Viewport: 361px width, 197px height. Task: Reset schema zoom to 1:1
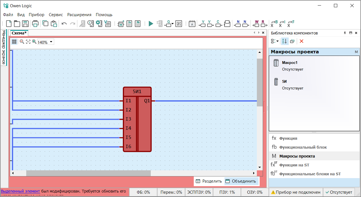pyautogui.click(x=28, y=42)
